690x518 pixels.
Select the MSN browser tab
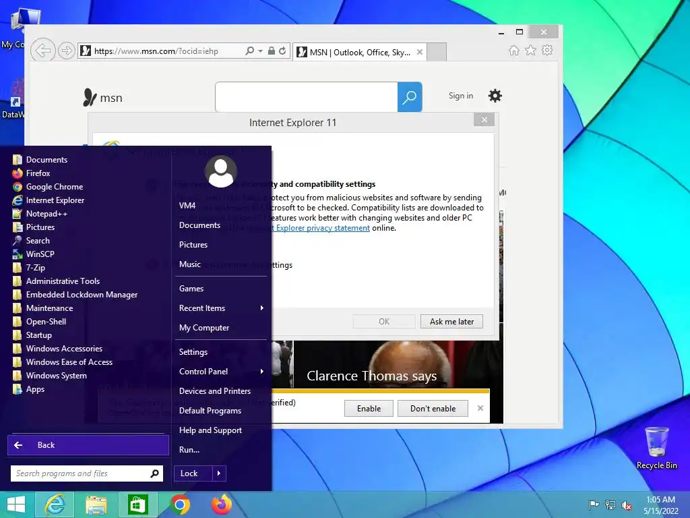[359, 52]
